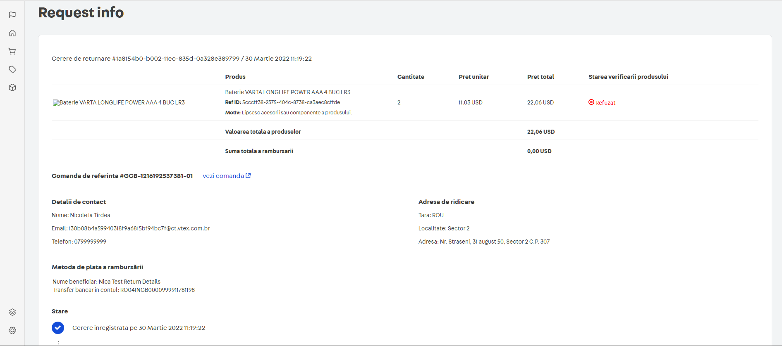Click the quantity value 2
The width and height of the screenshot is (782, 346).
point(399,102)
